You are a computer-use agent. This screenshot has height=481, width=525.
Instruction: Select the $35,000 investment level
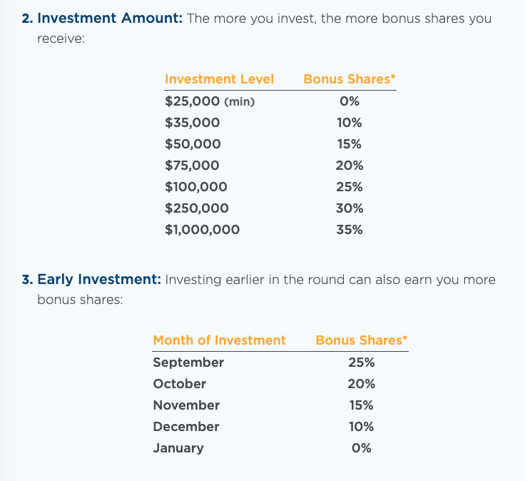(x=192, y=123)
